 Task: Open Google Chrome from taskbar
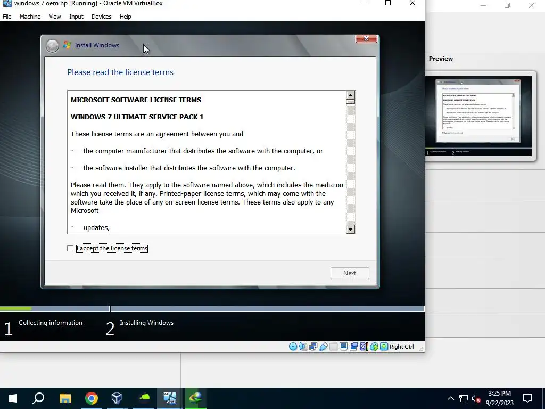point(92,398)
